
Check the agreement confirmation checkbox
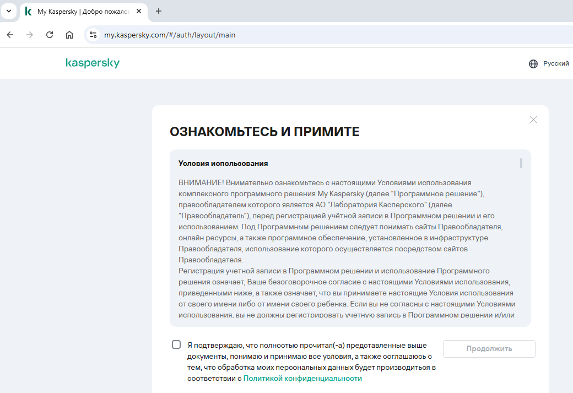pos(176,344)
